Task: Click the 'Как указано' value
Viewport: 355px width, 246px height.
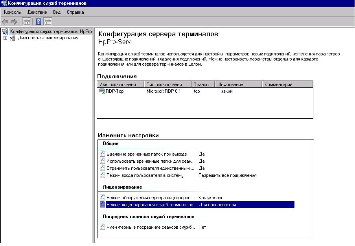Action: (211, 198)
